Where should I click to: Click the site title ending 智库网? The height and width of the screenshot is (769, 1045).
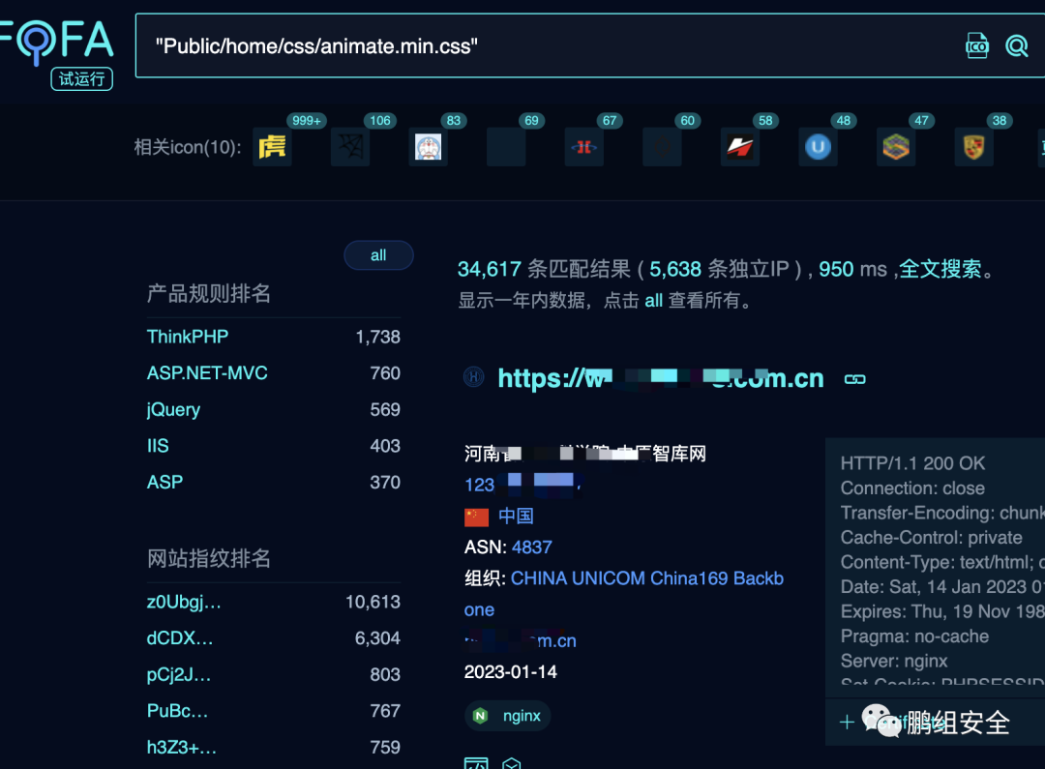click(x=585, y=454)
